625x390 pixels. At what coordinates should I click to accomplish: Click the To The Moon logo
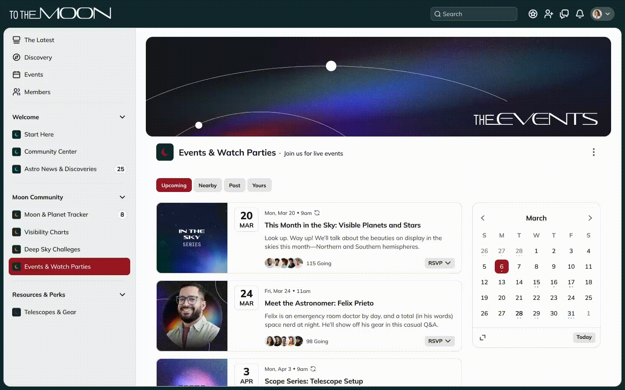coord(60,14)
